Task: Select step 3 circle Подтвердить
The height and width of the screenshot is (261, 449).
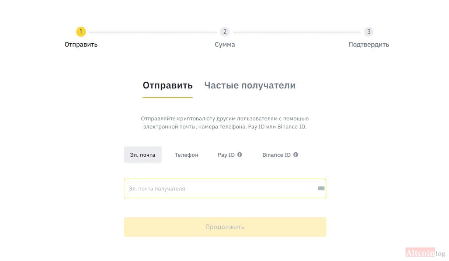Action: (x=369, y=32)
